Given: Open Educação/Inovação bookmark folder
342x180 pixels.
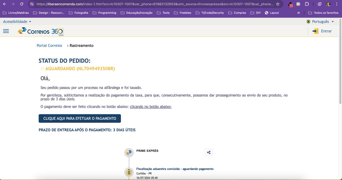Looking at the screenshot, I should (136, 13).
